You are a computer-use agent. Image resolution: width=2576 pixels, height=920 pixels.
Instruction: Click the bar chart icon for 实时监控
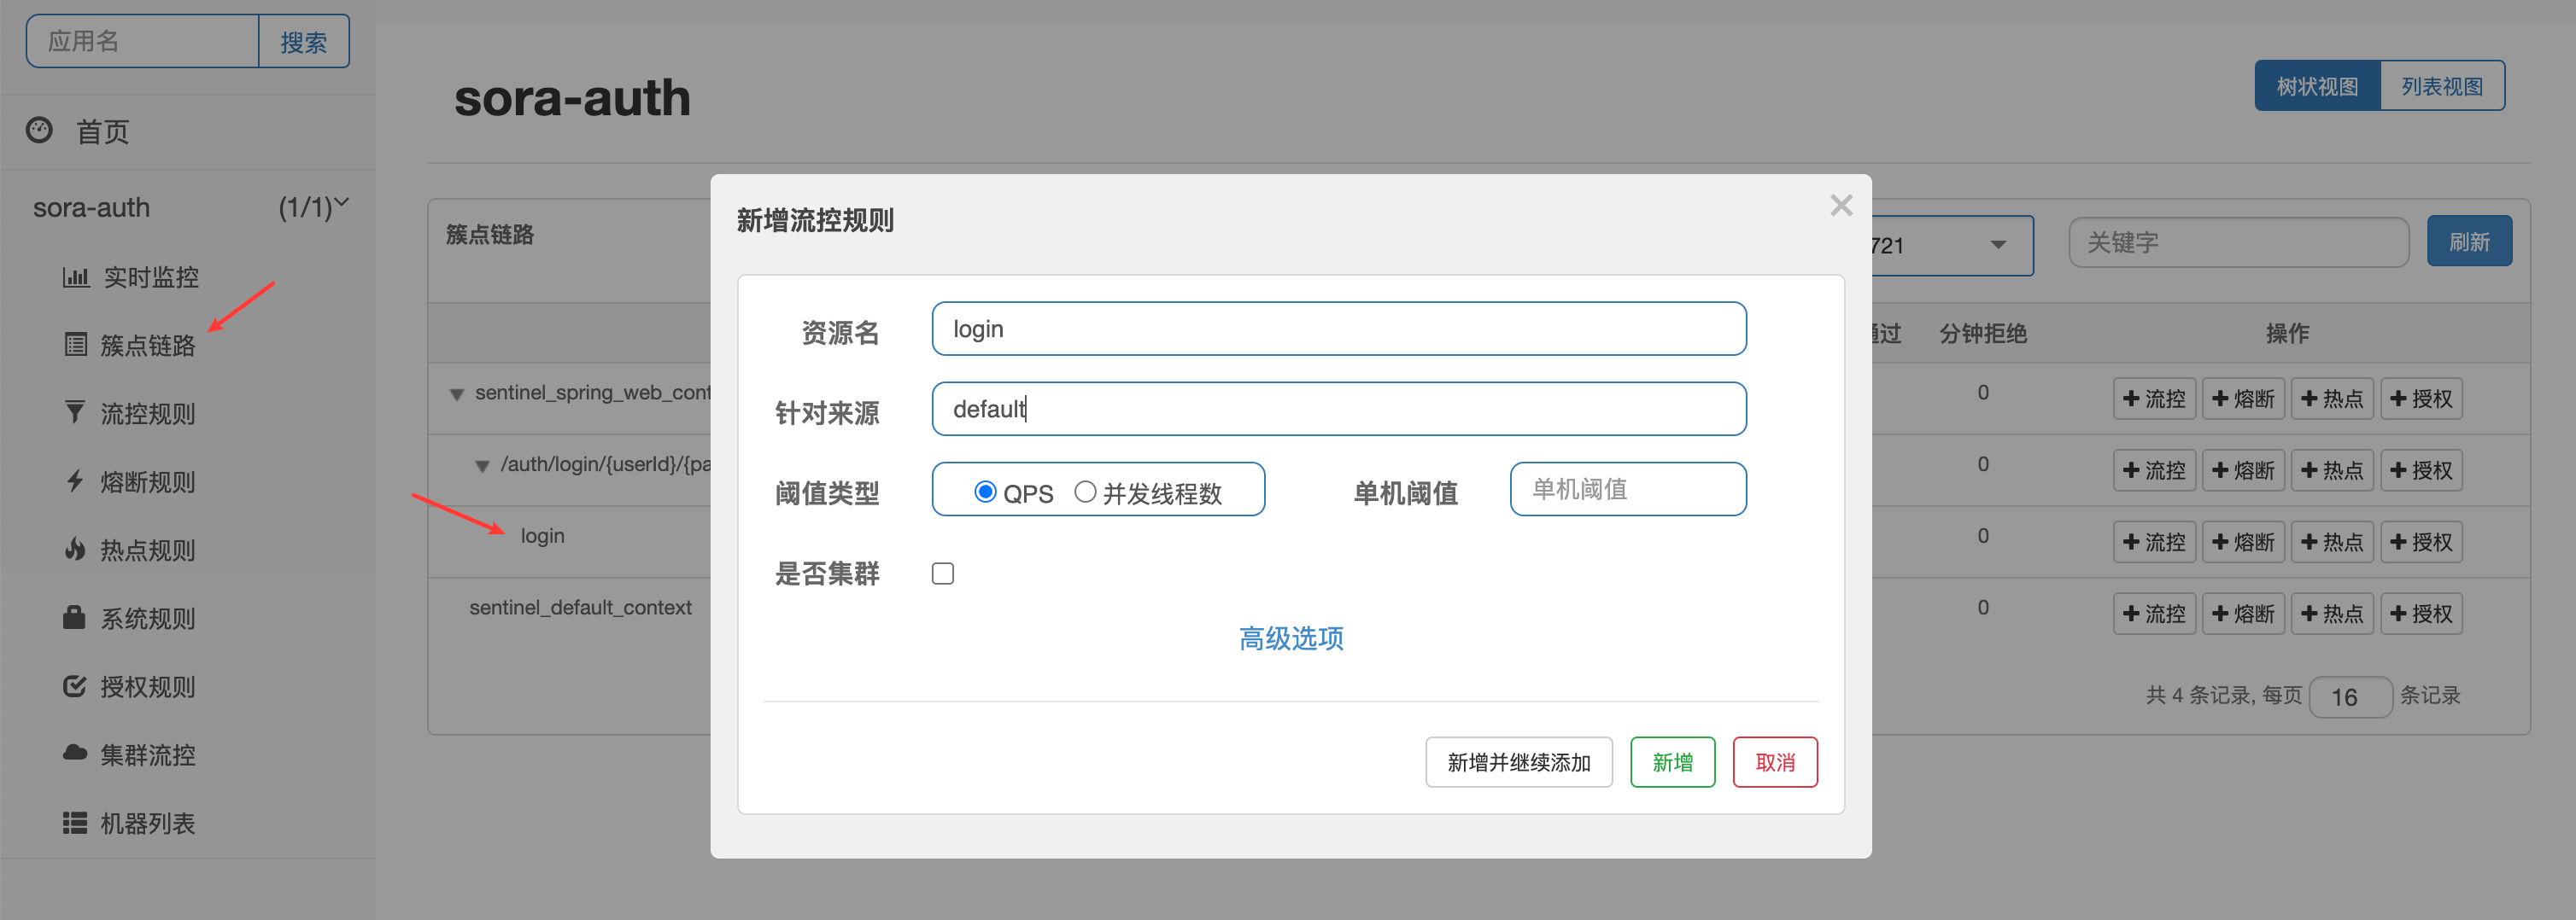coord(76,277)
